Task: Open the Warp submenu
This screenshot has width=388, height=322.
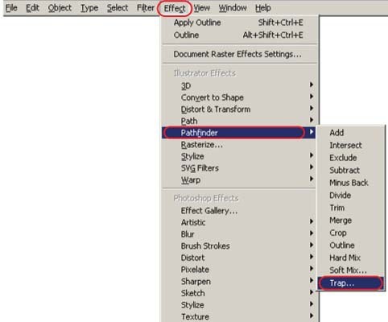Action: pos(239,180)
